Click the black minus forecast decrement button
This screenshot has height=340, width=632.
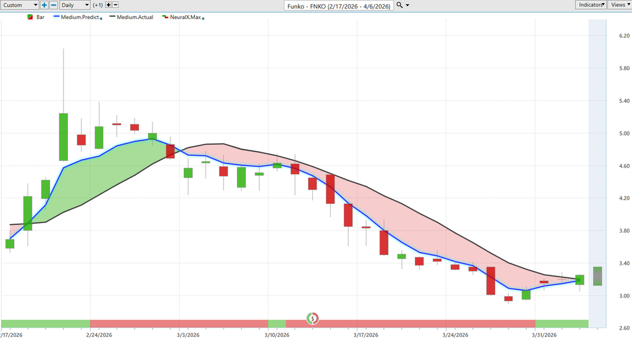[115, 5]
